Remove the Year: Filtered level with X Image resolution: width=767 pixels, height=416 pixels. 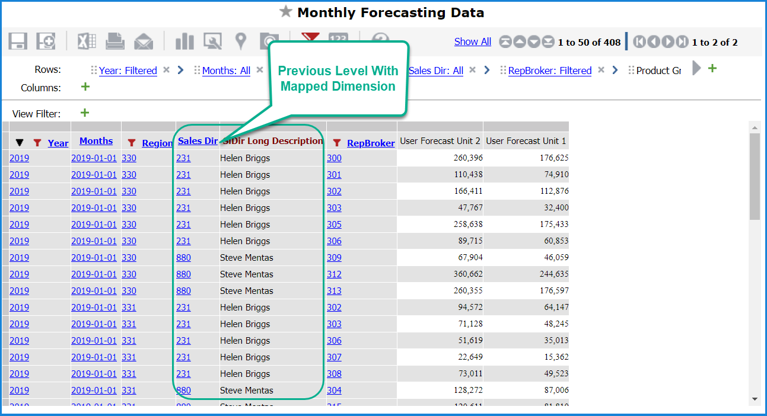point(167,70)
